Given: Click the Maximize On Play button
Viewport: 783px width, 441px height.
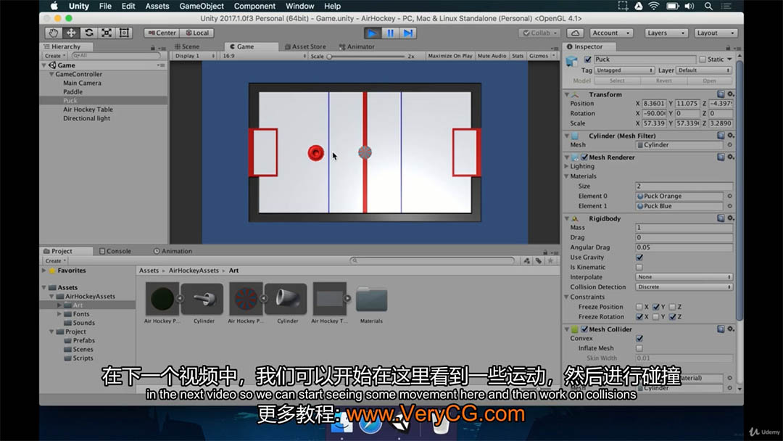Looking at the screenshot, I should (449, 56).
